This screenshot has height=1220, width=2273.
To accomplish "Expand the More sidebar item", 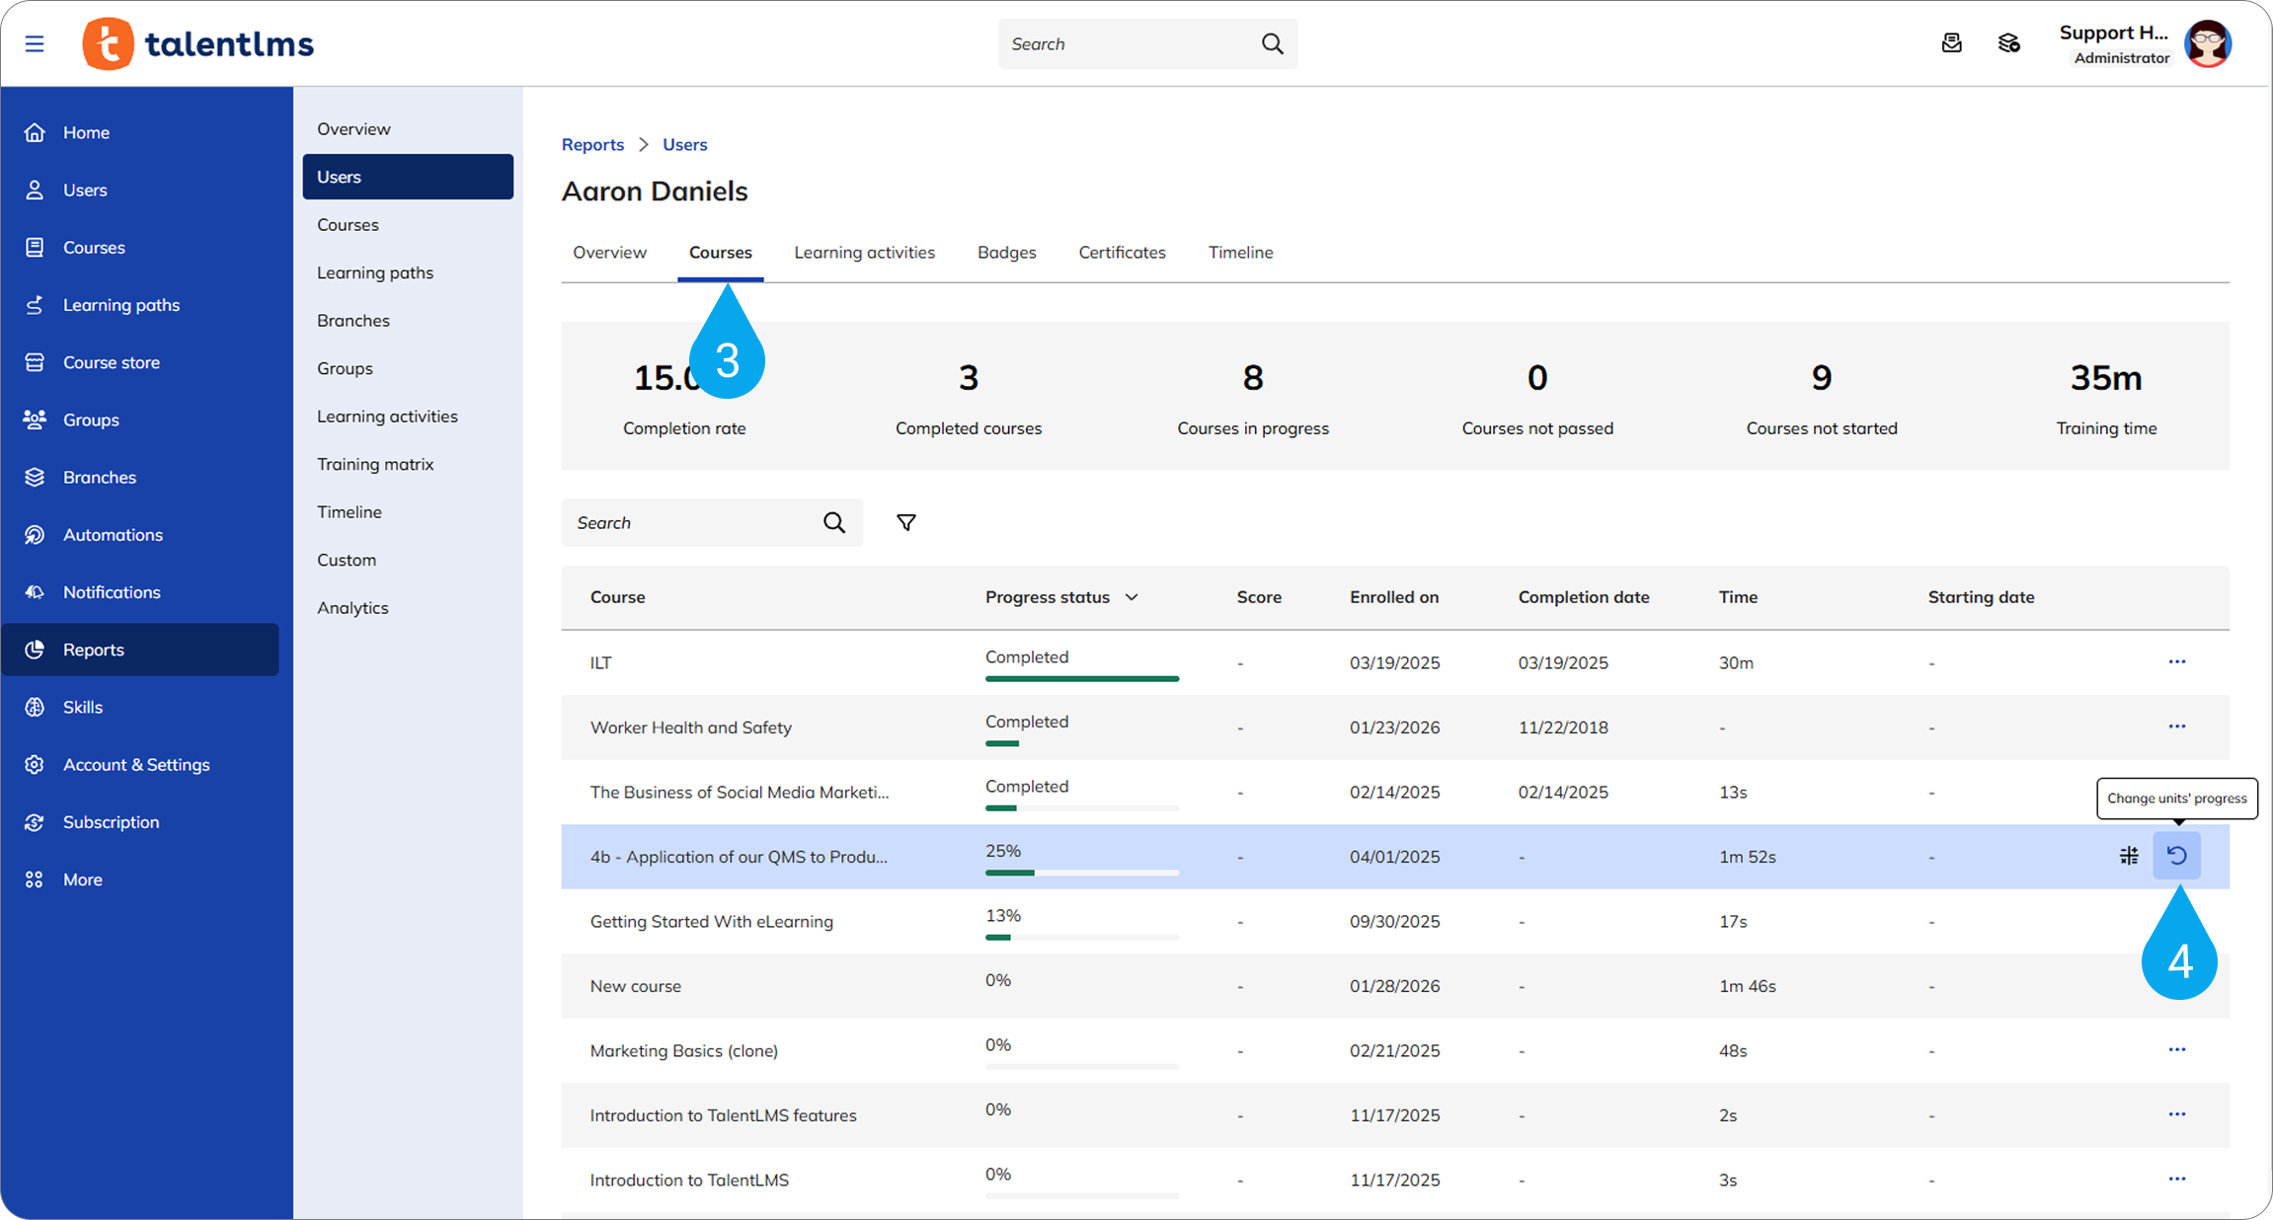I will (83, 879).
